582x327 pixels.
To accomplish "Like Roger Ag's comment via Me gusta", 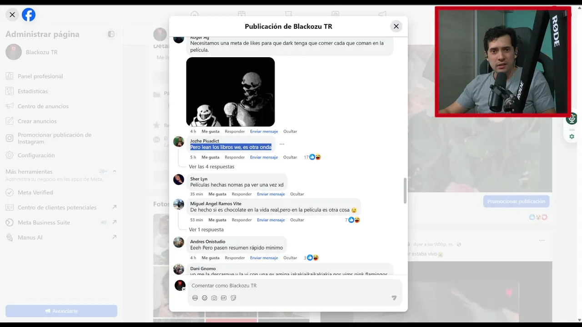I will 211,131.
